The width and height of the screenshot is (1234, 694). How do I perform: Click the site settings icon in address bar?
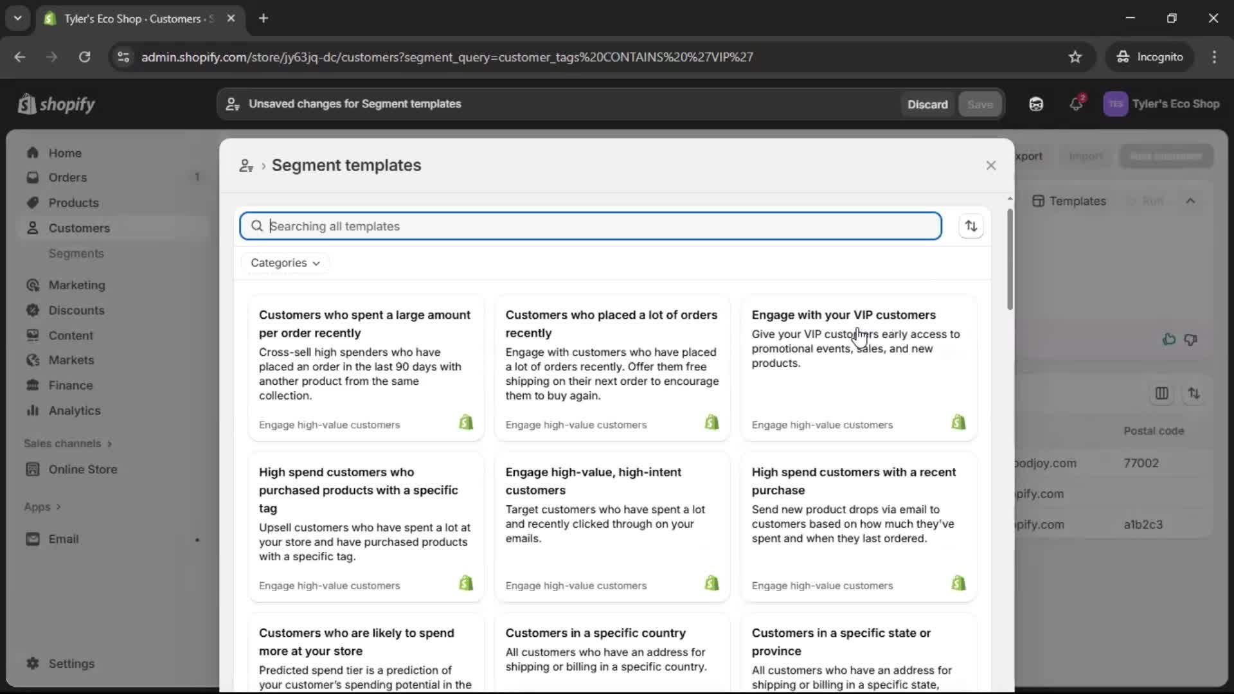(x=123, y=57)
